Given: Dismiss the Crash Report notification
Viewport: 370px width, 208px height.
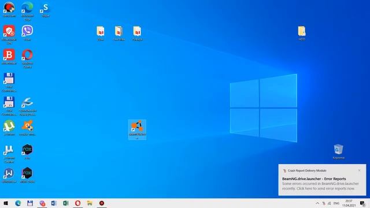Looking at the screenshot, I should [x=359, y=170].
